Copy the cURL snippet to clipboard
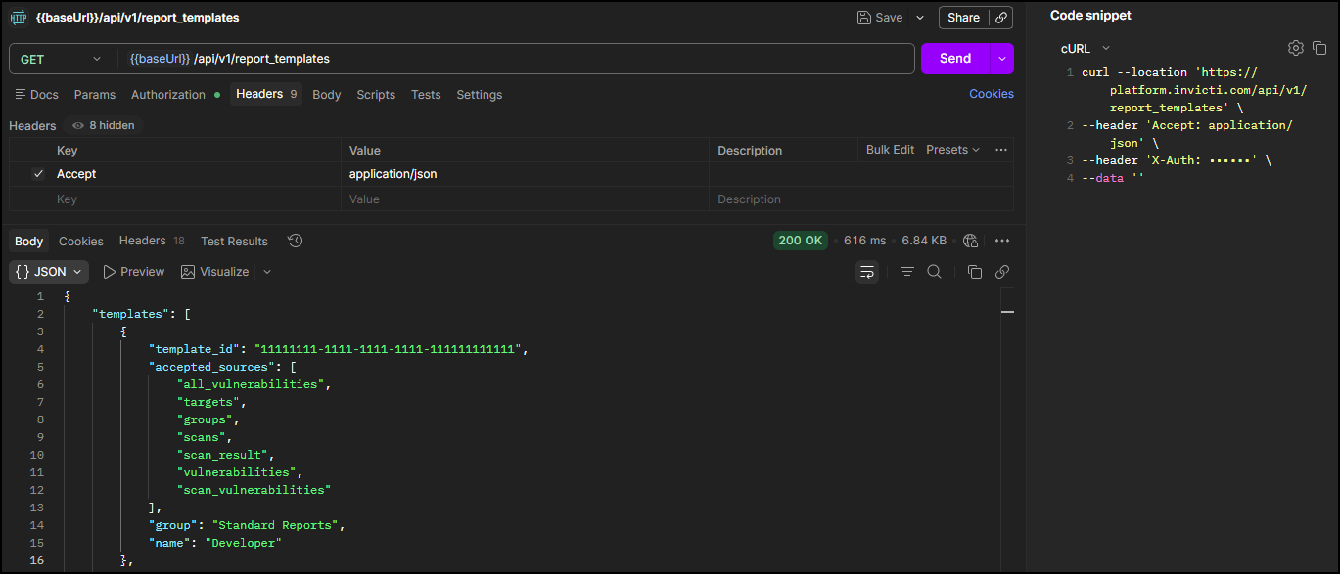This screenshot has height=574, width=1340. coord(1318,48)
